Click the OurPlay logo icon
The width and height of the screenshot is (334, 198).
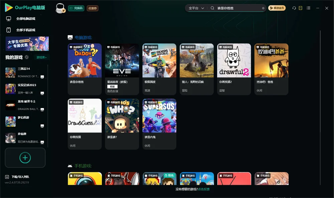point(9,7)
